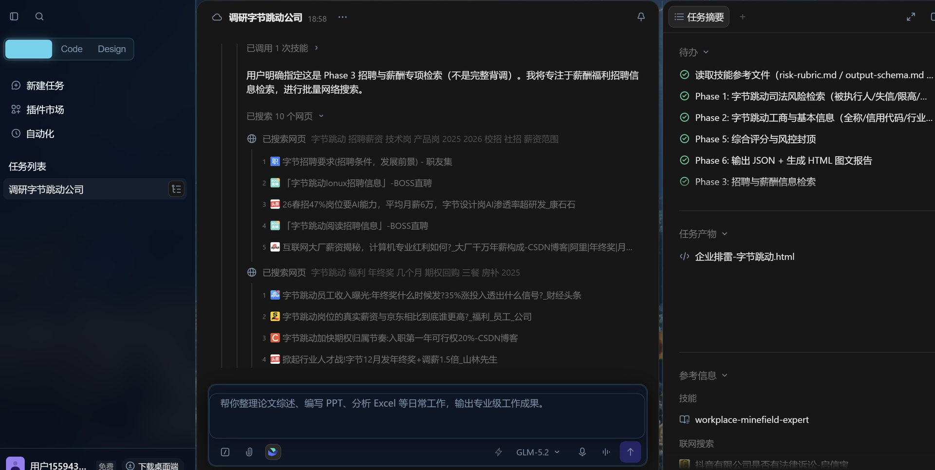Toggle check on 读取技能参考文件 todo

click(684, 75)
